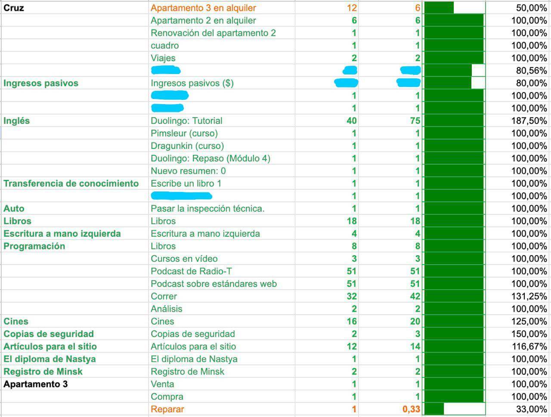Click the '116,67%' percentage cell
The width and height of the screenshot is (551, 417).
(x=518, y=346)
